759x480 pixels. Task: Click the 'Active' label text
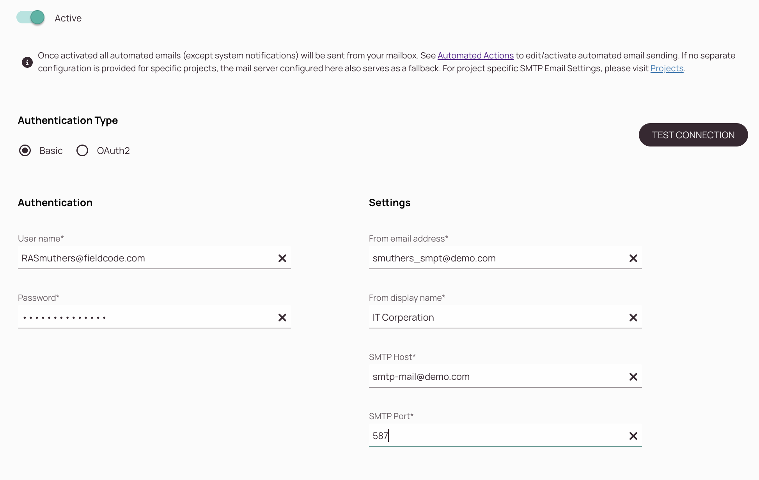68,18
